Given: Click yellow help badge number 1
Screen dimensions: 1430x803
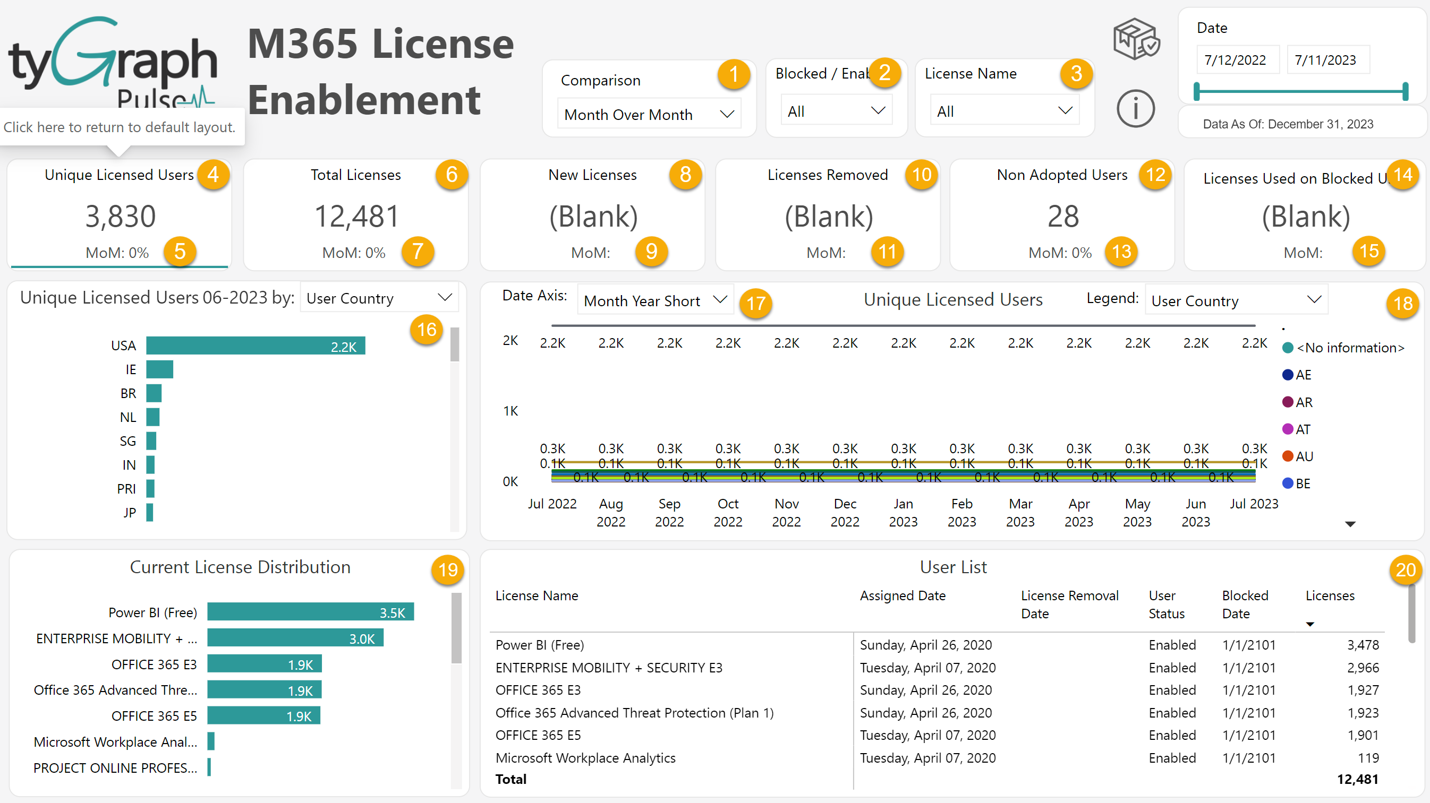Looking at the screenshot, I should [733, 74].
